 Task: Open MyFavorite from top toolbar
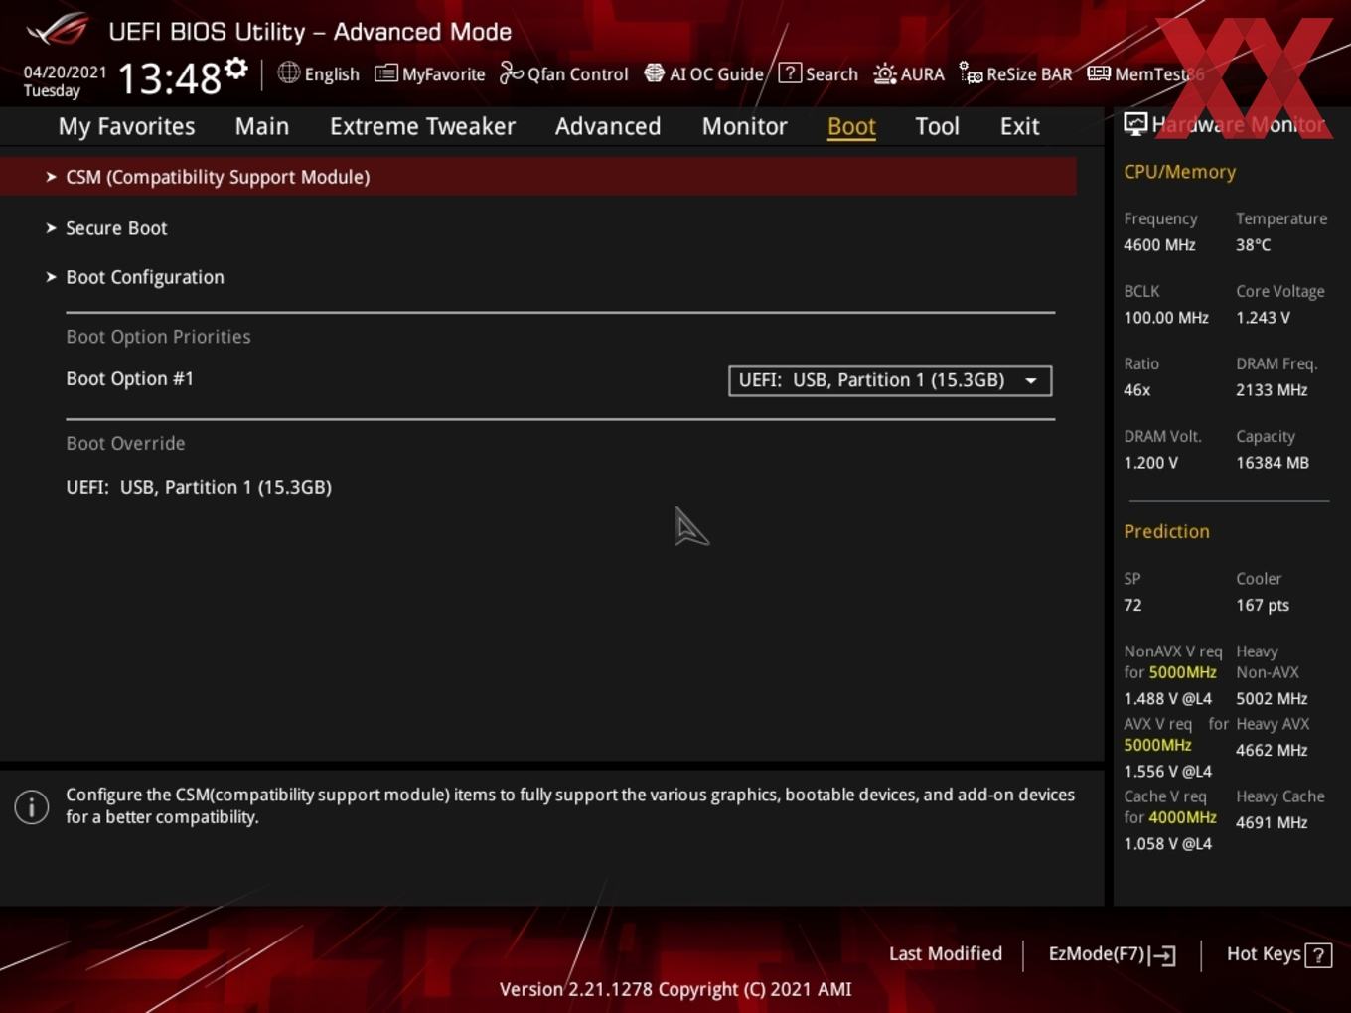(443, 74)
